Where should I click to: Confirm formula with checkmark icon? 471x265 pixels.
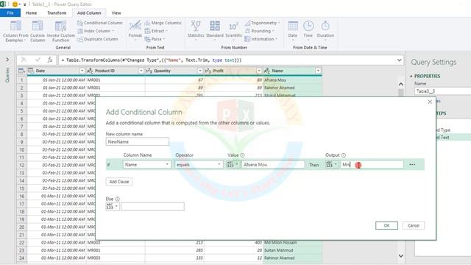[38, 60]
